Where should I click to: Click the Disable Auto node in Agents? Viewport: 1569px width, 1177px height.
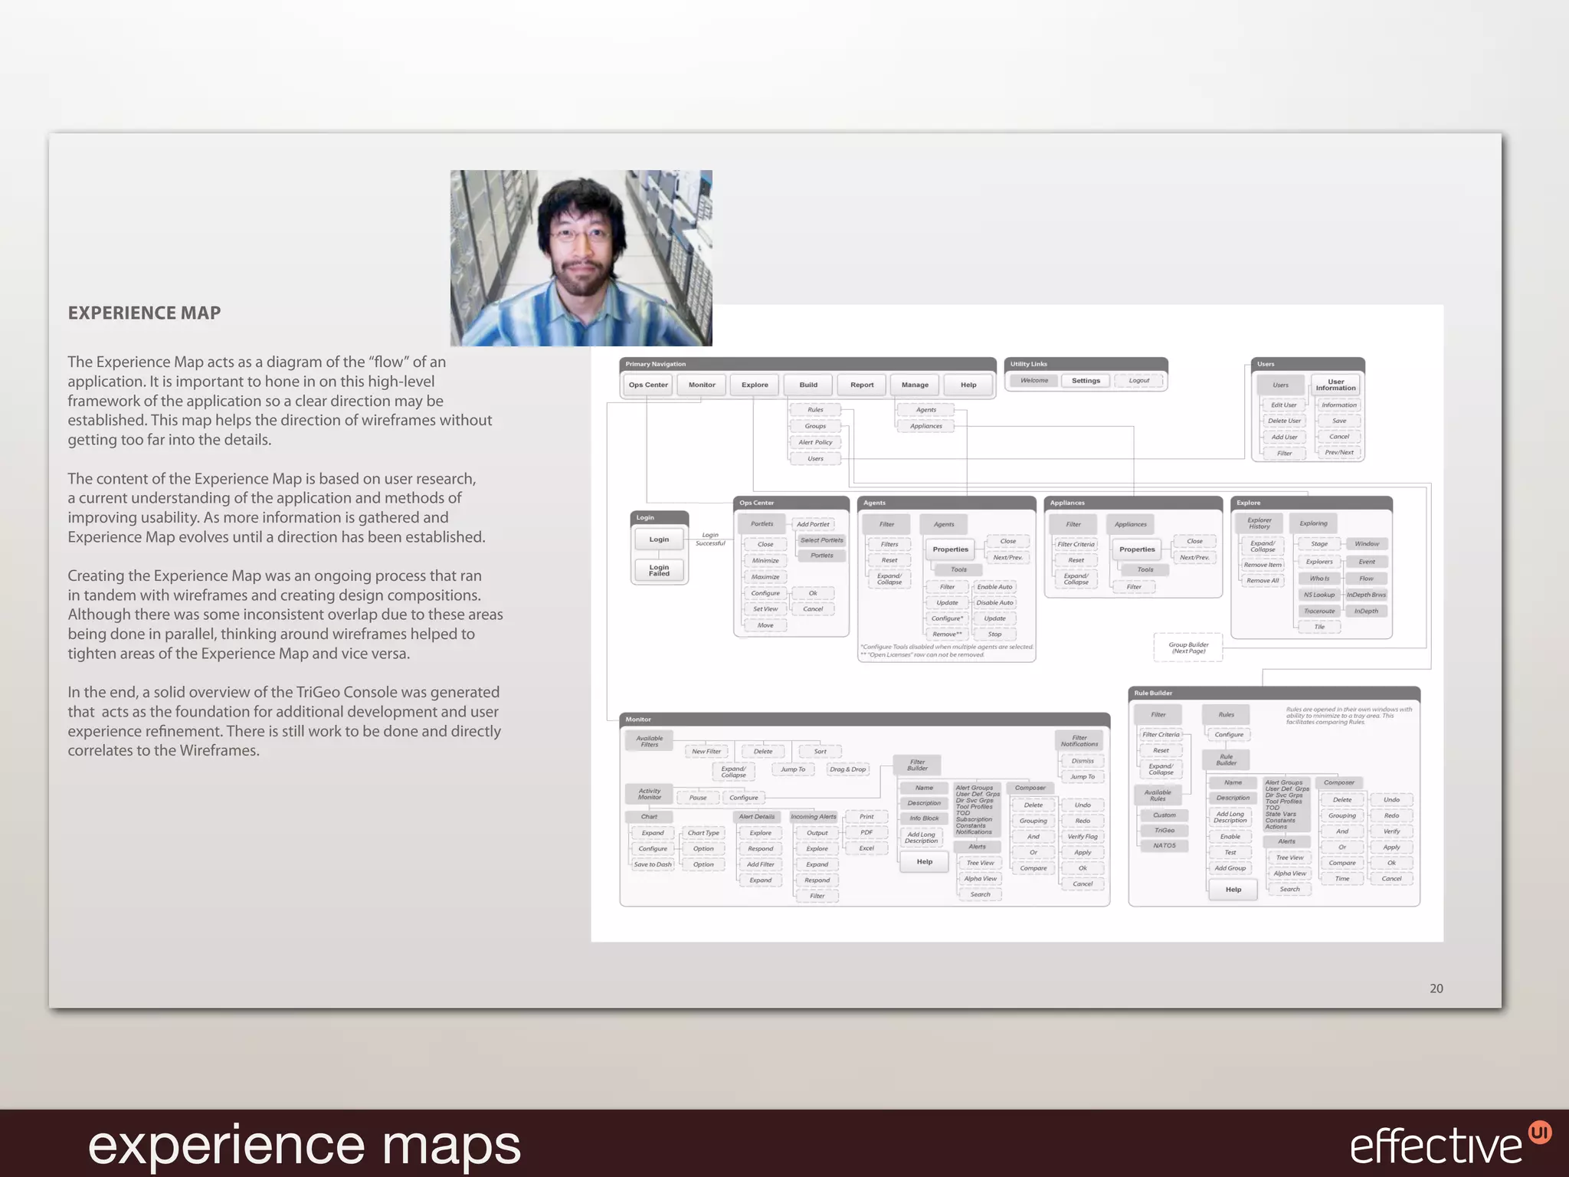pos(994,603)
